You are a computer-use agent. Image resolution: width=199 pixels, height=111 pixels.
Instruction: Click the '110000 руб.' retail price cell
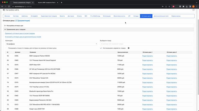[x=121, y=82]
